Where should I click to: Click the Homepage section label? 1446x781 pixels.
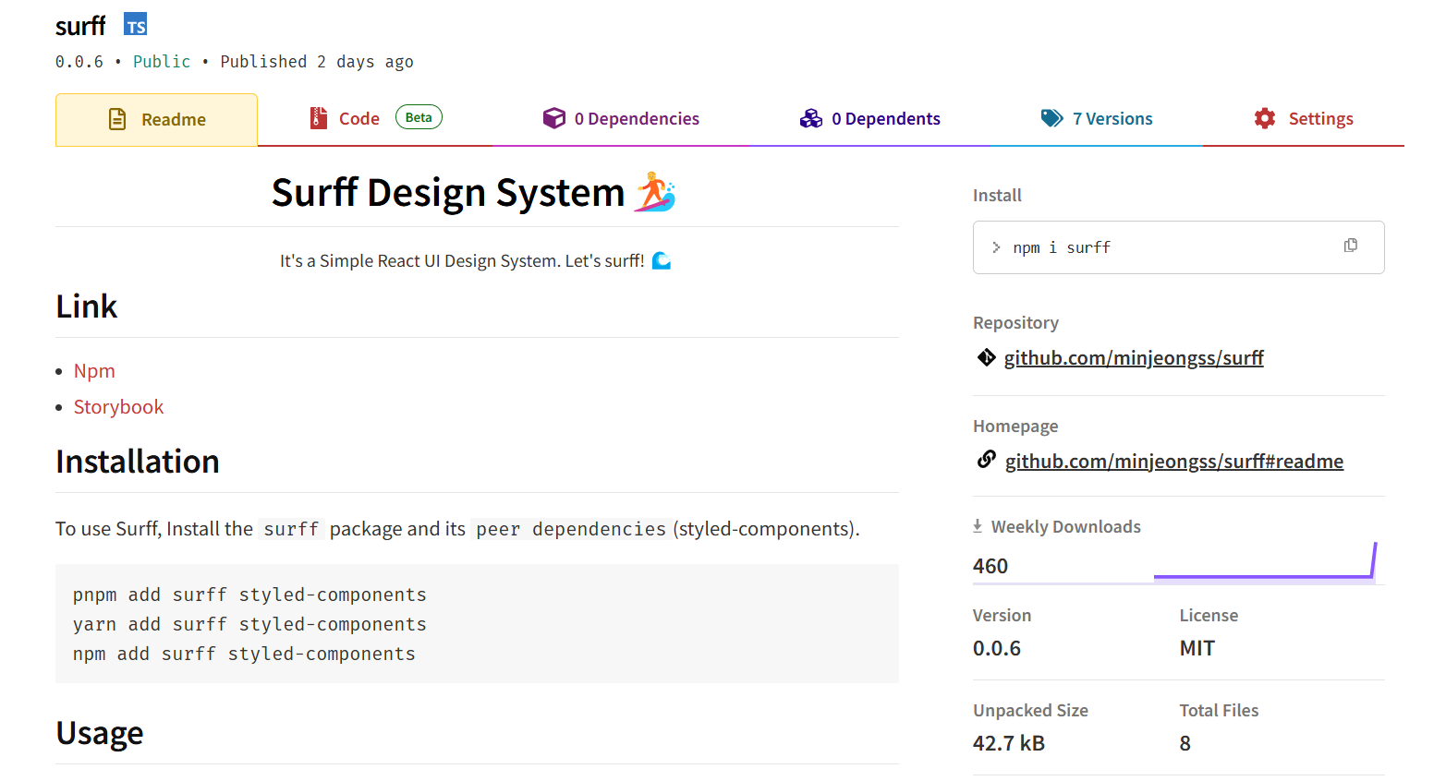coord(1015,427)
